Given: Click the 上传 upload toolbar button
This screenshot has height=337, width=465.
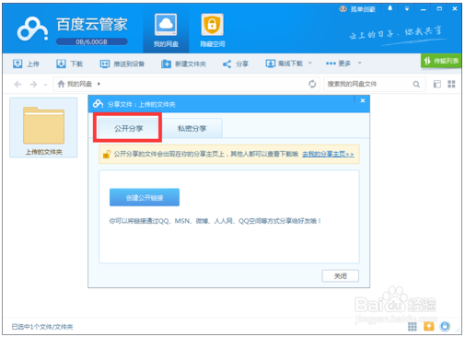Looking at the screenshot, I should pyautogui.click(x=26, y=64).
